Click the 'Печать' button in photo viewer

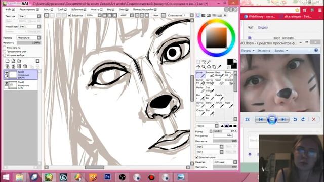tap(248, 51)
